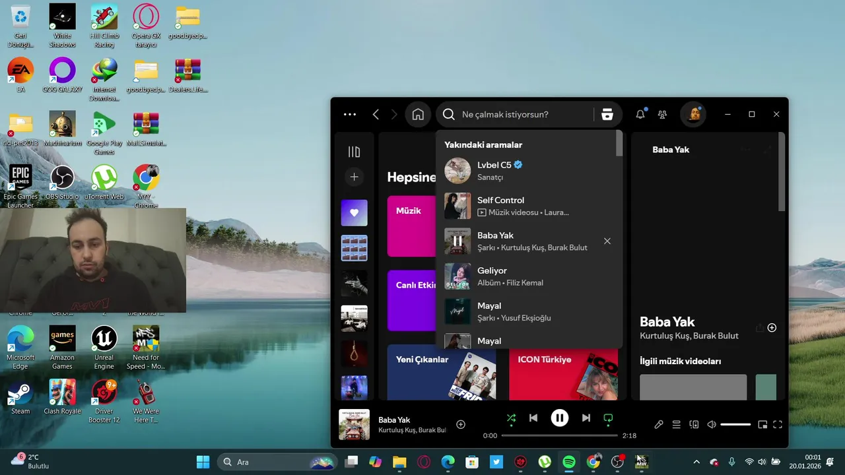This screenshot has height=475, width=845.
Task: Select Clash Royale desktop icon
Action: [x=62, y=397]
